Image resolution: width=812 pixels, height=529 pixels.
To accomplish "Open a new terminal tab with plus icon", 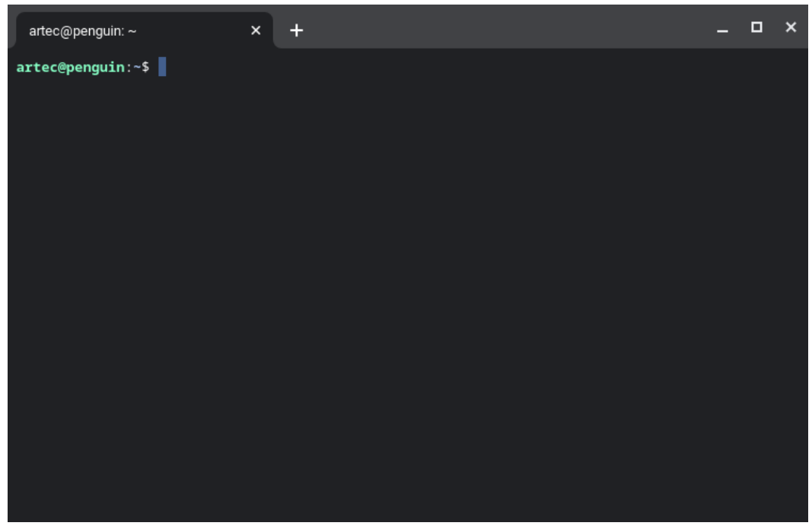I will pos(297,30).
